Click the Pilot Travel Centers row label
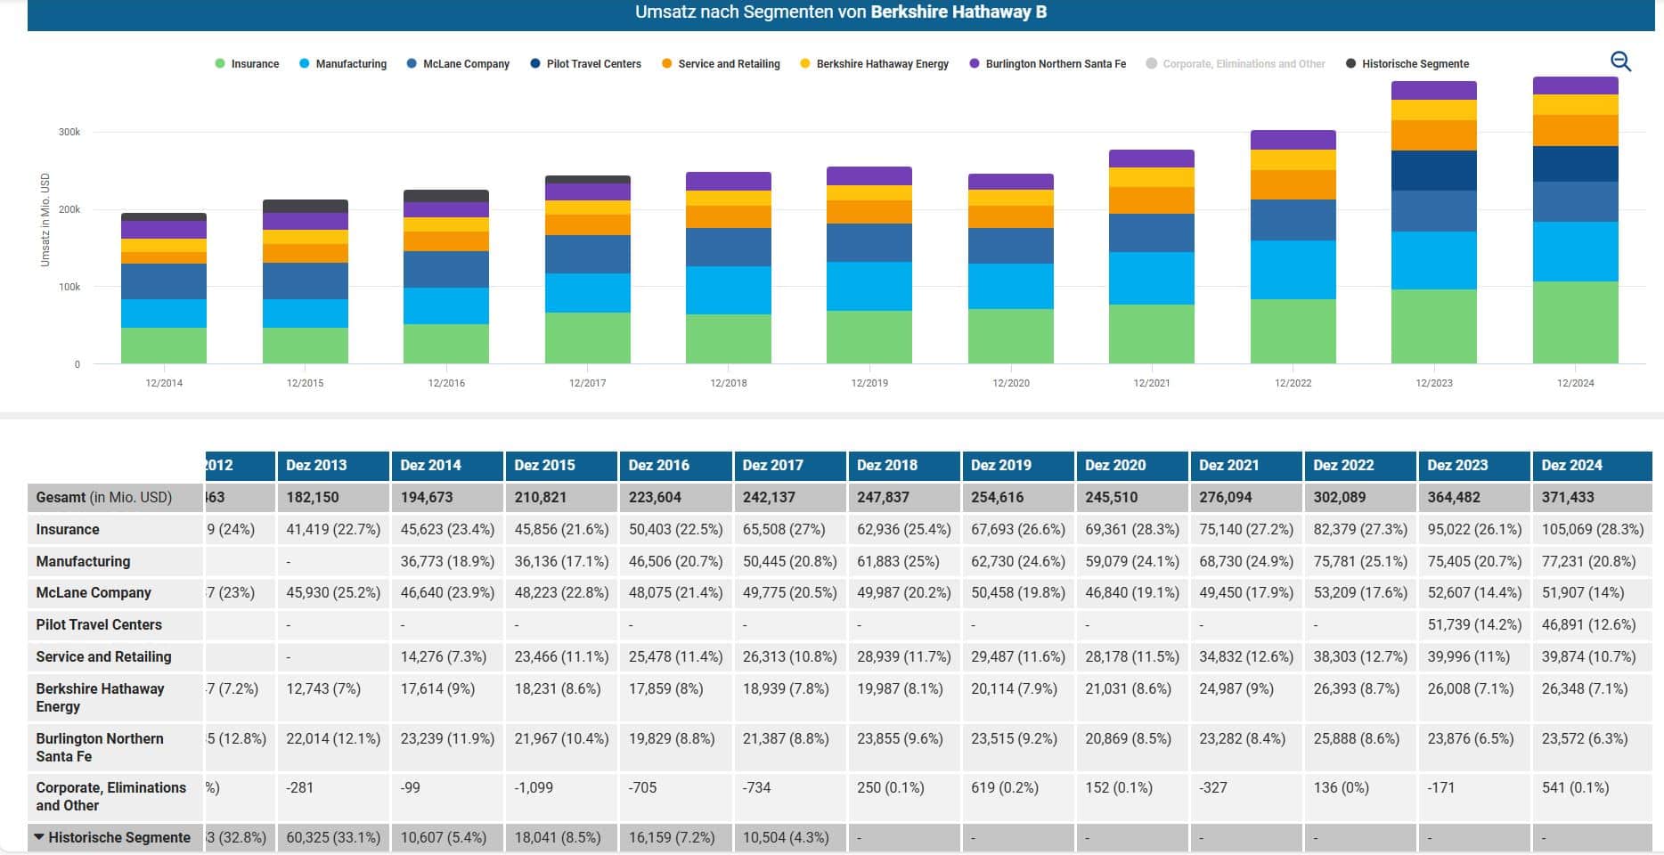This screenshot has height=855, width=1664. pyautogui.click(x=99, y=624)
